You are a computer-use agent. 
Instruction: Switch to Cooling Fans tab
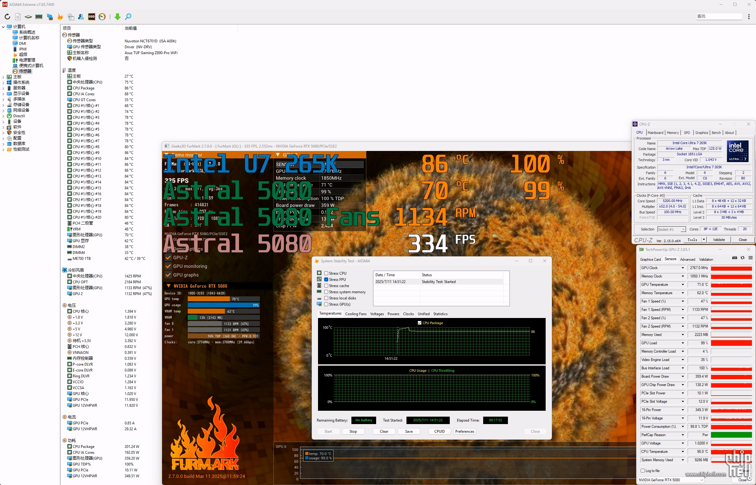tap(356, 314)
